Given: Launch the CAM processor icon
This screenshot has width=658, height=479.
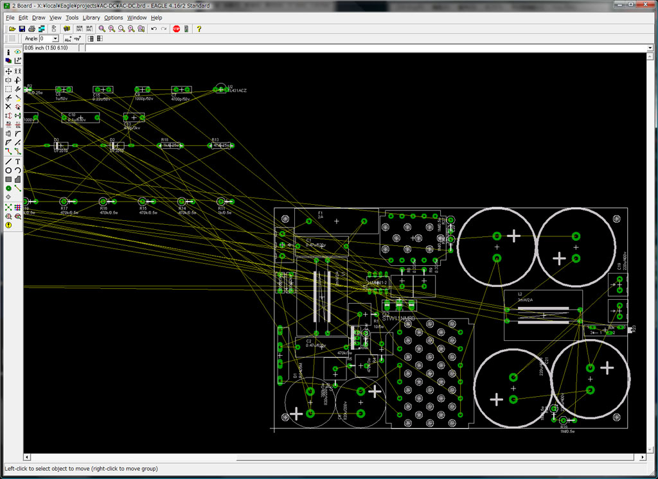Looking at the screenshot, I should (42, 28).
